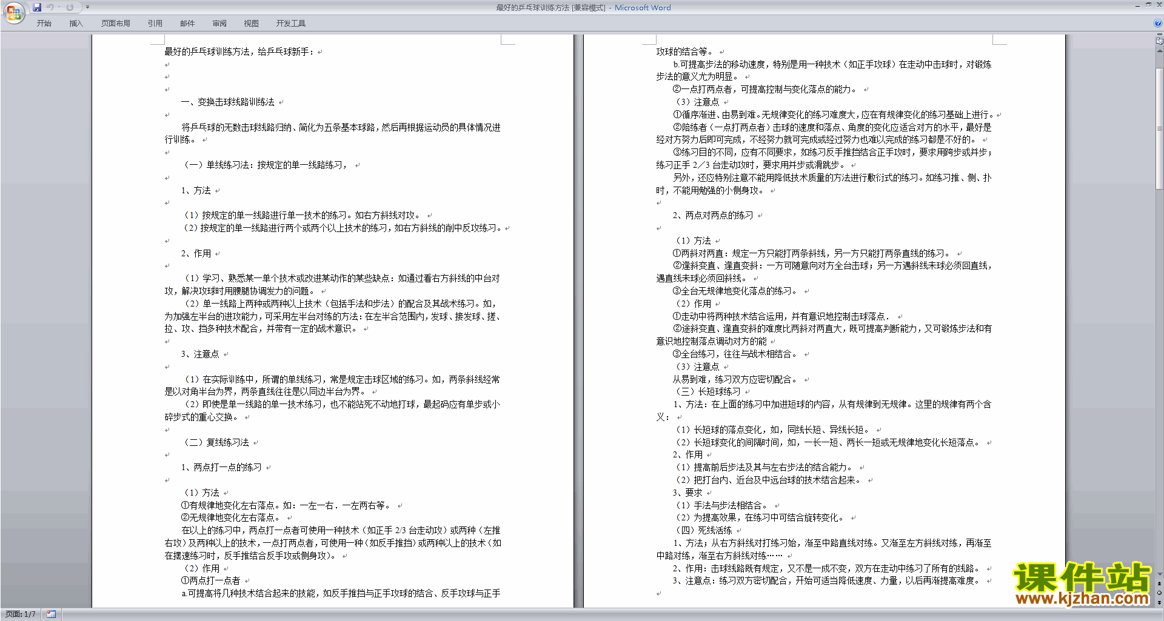This screenshot has height=621, width=1164.
Task: Click line 从易到难，练习双方应密切配合
Action: click(x=735, y=379)
